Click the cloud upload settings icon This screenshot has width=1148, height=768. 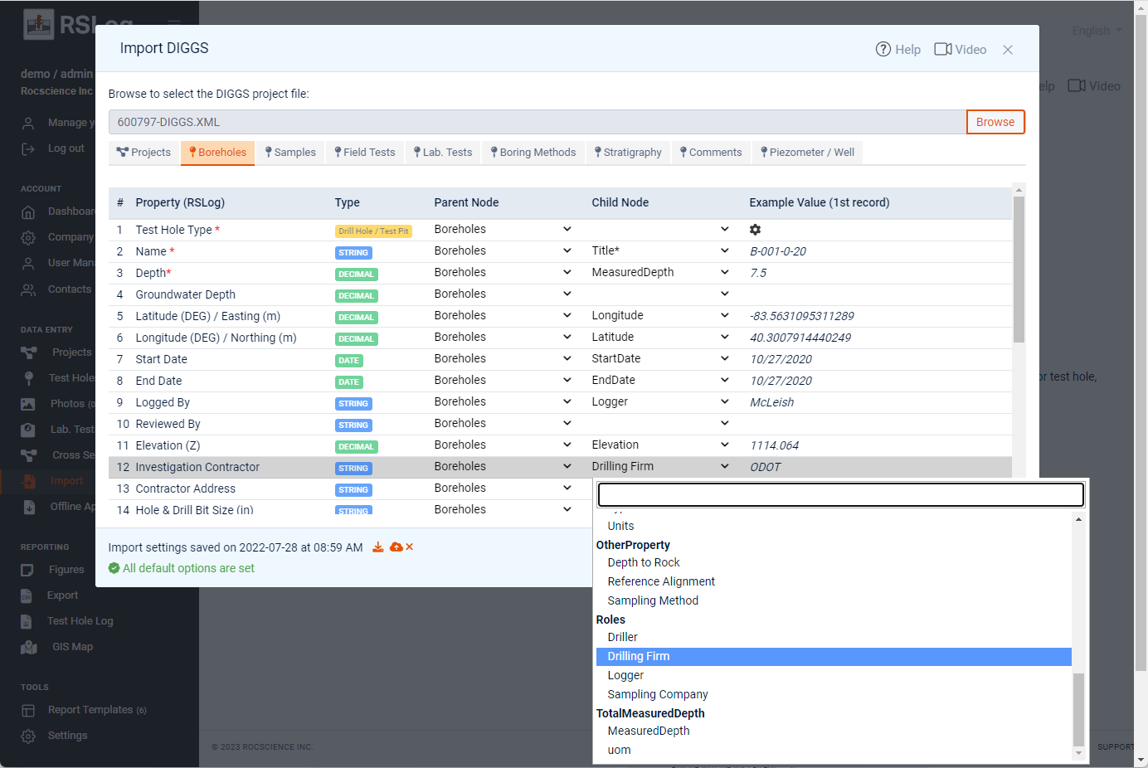click(396, 547)
